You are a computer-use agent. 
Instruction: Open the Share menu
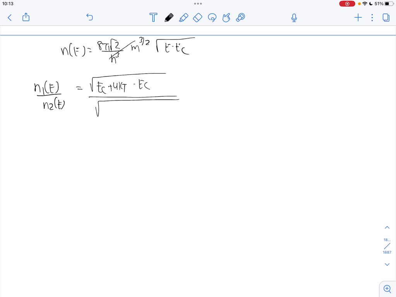click(26, 17)
